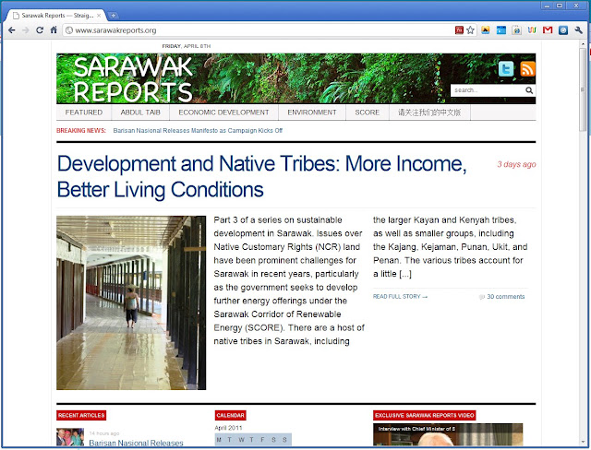Open Barisan Nasional Releases recent article
The height and width of the screenshot is (450, 591).
pos(136,443)
